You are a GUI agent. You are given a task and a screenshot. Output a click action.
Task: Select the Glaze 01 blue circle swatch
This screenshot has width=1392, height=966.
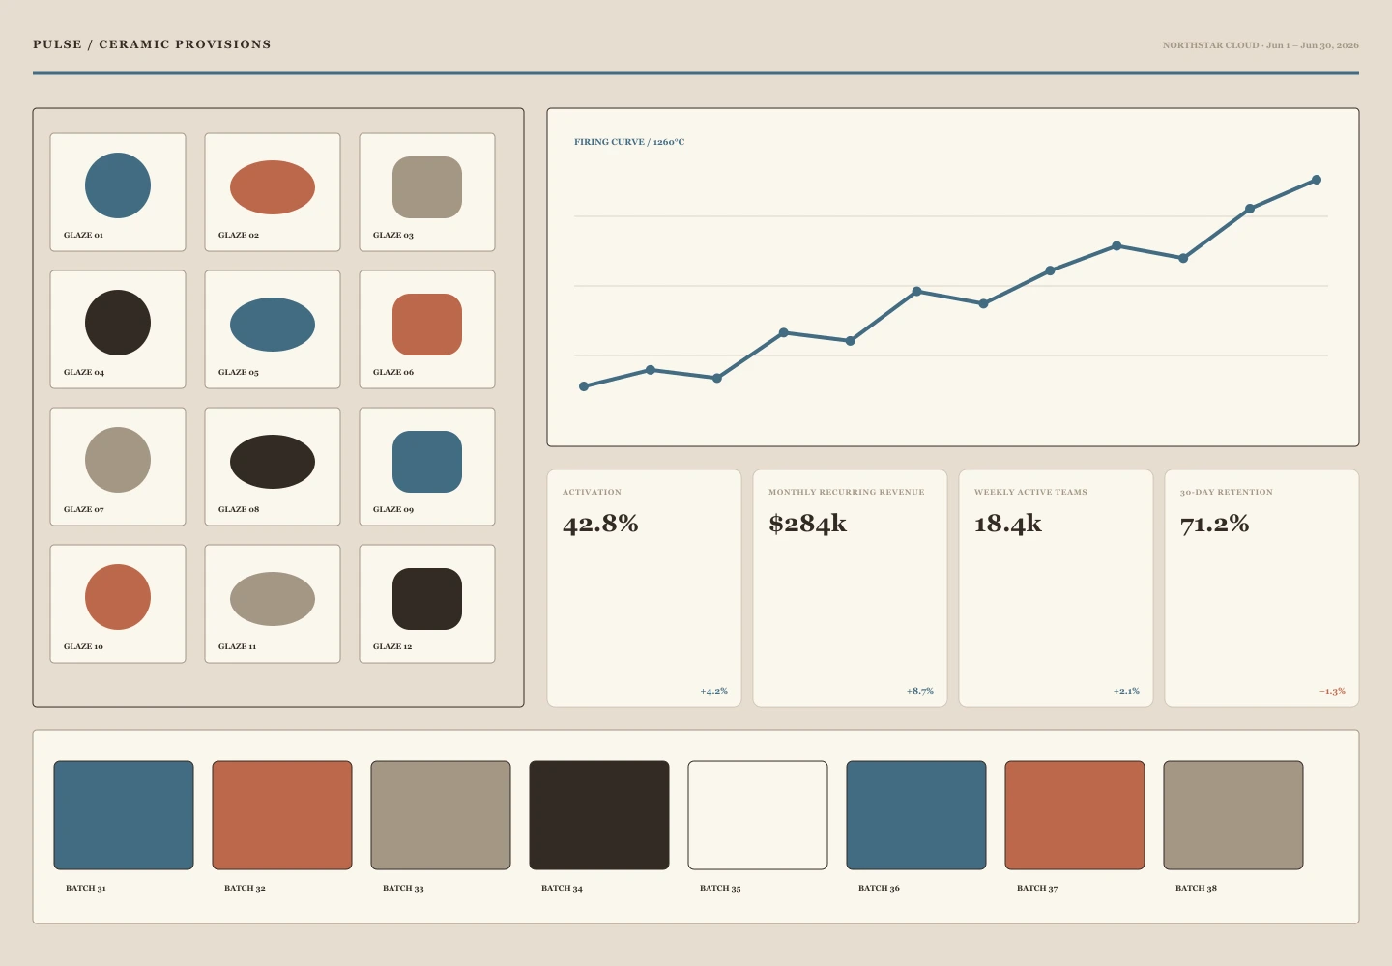118,185
